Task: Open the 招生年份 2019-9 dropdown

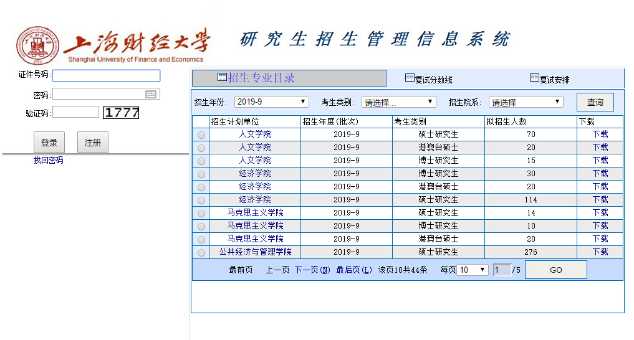Action: (271, 102)
